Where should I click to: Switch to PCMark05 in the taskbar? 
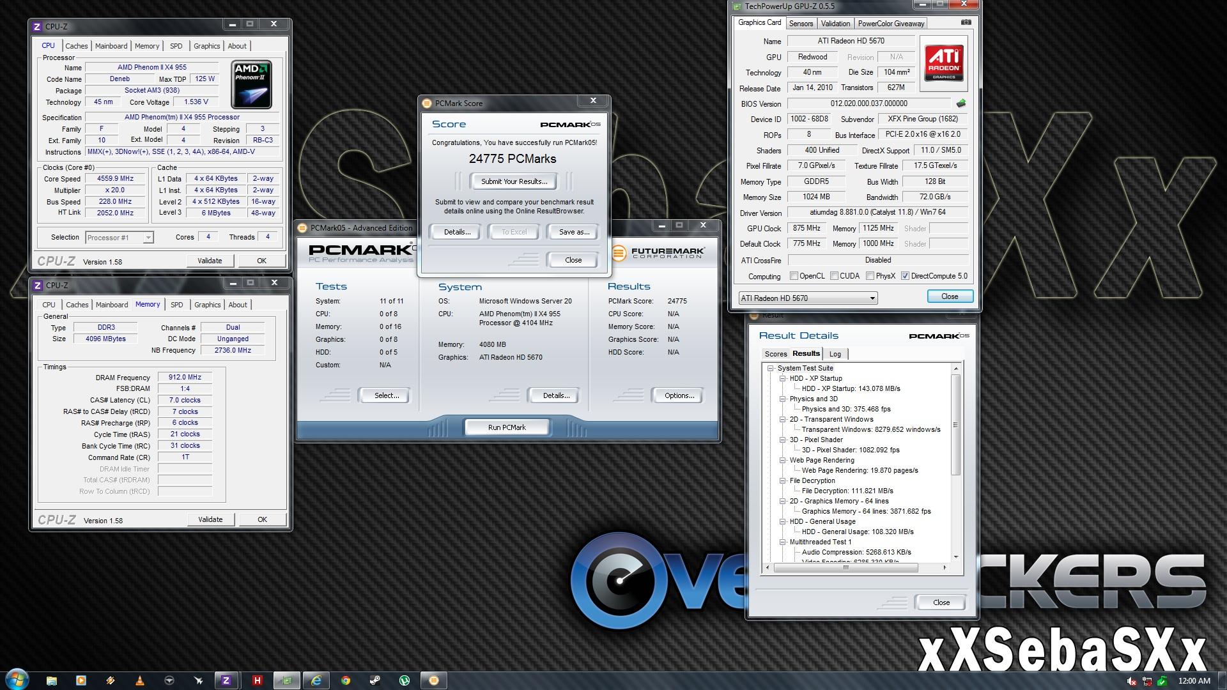tap(434, 680)
